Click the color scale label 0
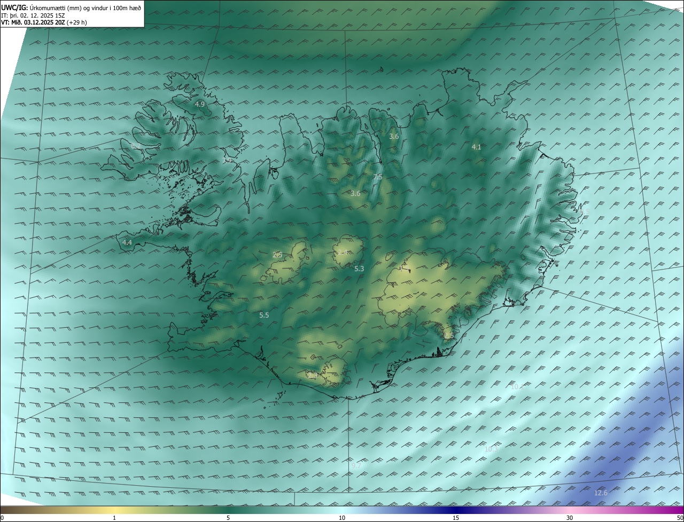Screen dimensions: 684x522 click(x=2, y=518)
